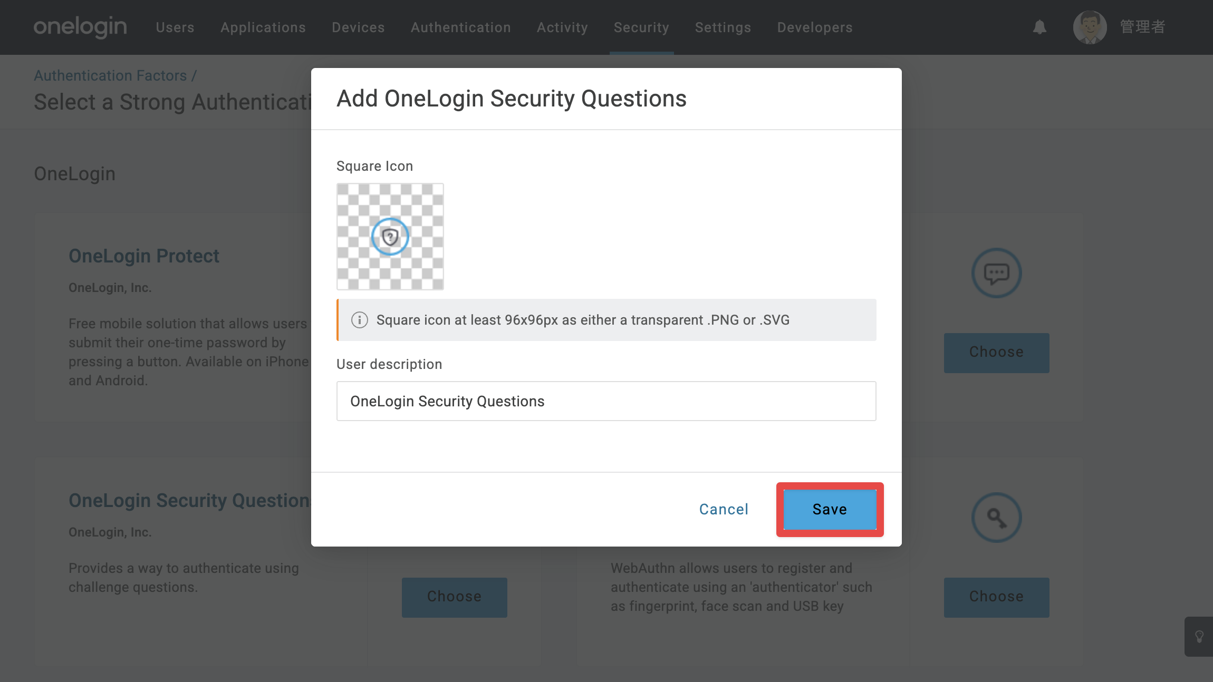This screenshot has height=682, width=1213.
Task: Open the Developers menu
Action: [815, 27]
